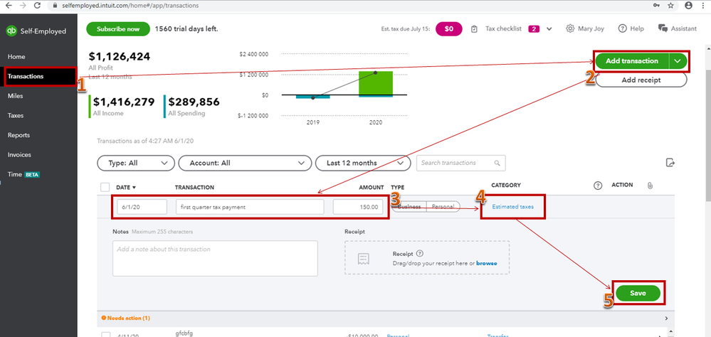The height and width of the screenshot is (337, 711).
Task: Click the $289,856 All Spending figure
Action: click(x=194, y=102)
